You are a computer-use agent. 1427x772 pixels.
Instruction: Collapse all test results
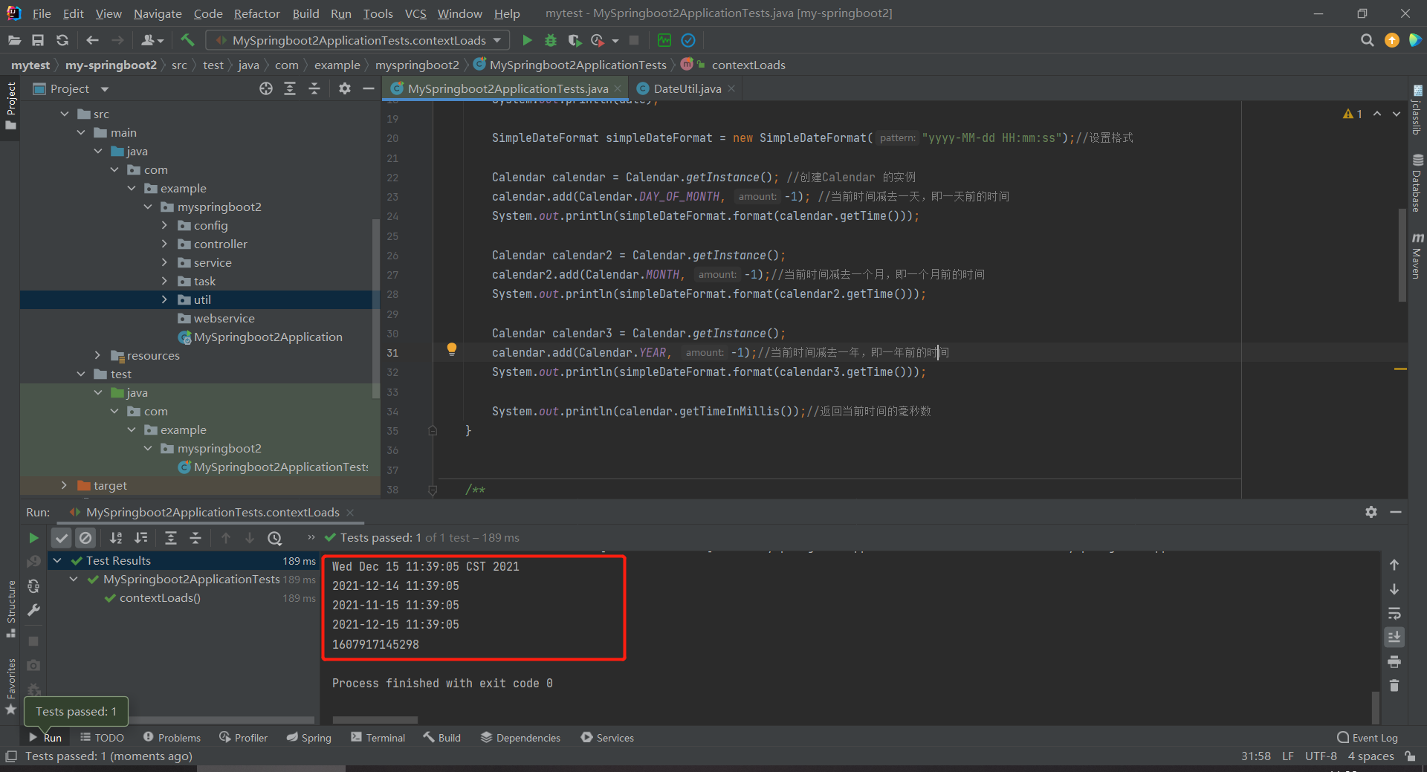click(195, 538)
